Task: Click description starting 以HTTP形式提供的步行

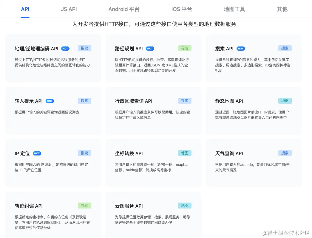Action: pyautogui.click(x=152, y=65)
